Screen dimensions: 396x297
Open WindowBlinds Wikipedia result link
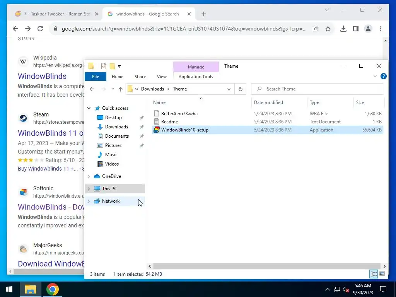click(42, 76)
